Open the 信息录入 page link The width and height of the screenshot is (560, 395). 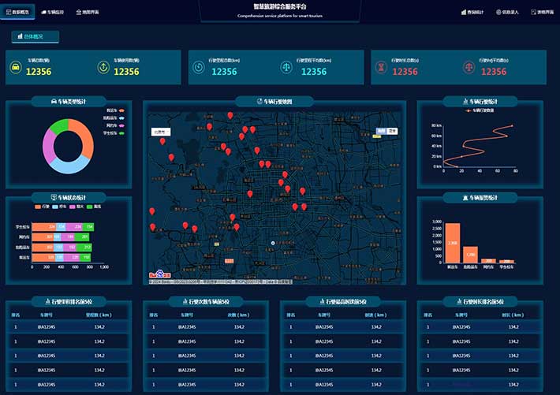click(506, 13)
